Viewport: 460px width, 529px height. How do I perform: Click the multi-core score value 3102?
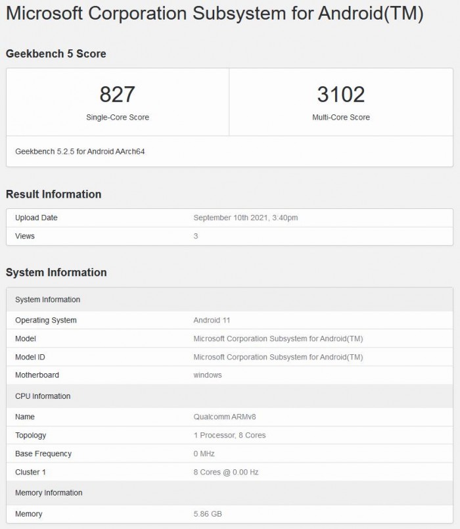pyautogui.click(x=340, y=95)
